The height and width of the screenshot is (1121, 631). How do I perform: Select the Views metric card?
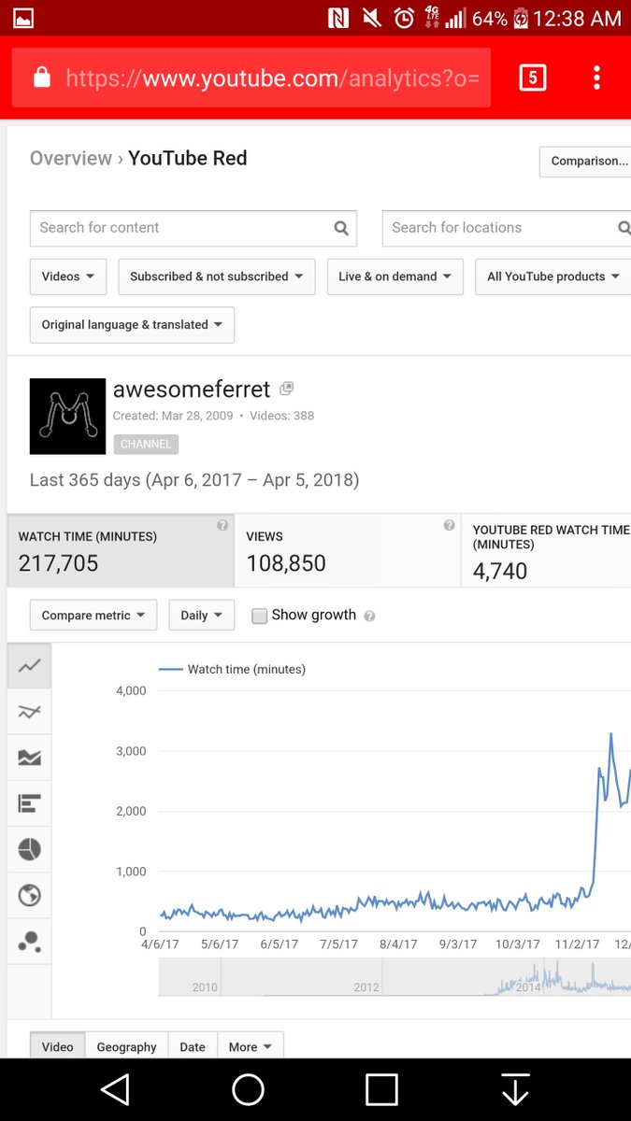pos(348,550)
